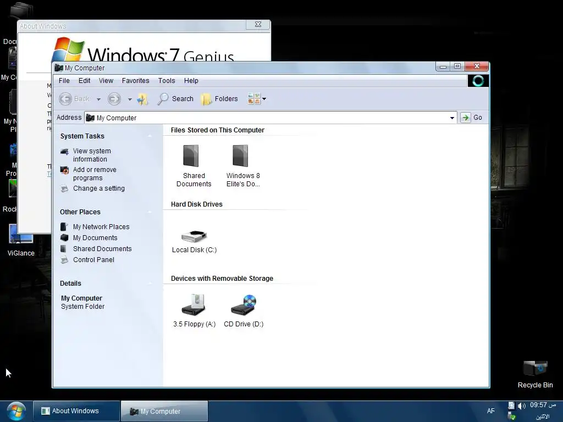Screen dimensions: 563x422
Task: Open the Edit menu
Action: [x=84, y=81]
